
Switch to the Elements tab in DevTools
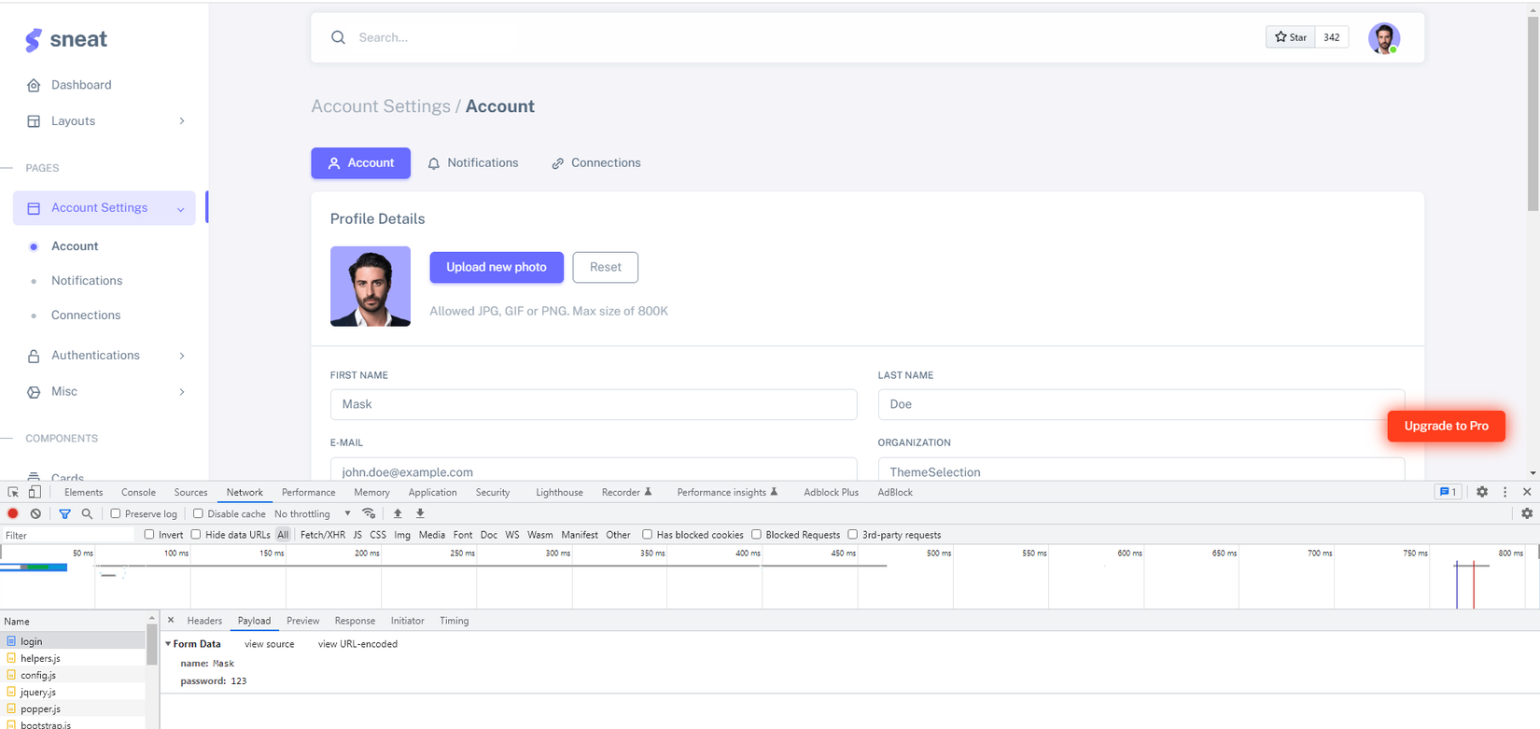tap(83, 492)
